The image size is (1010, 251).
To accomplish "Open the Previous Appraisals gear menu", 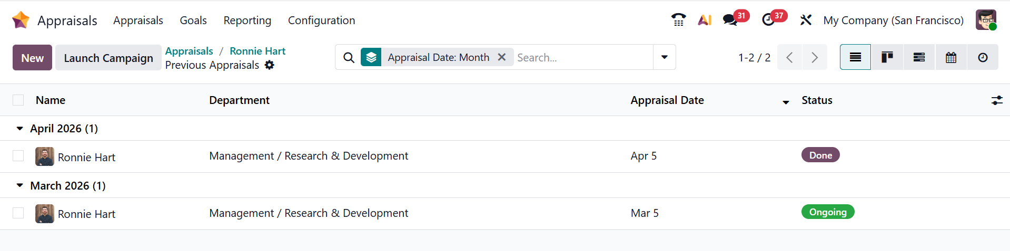I will click(270, 65).
